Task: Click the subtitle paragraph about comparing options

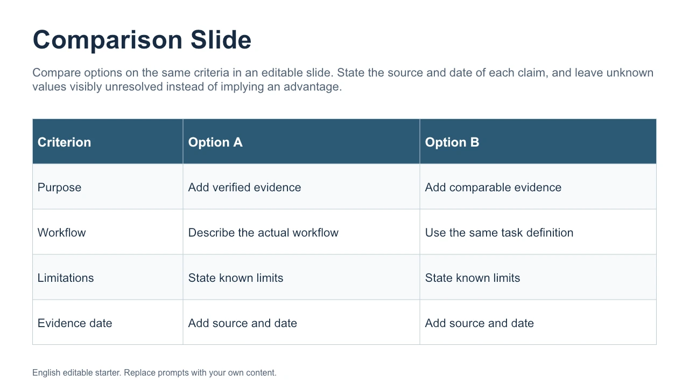Action: tap(343, 80)
